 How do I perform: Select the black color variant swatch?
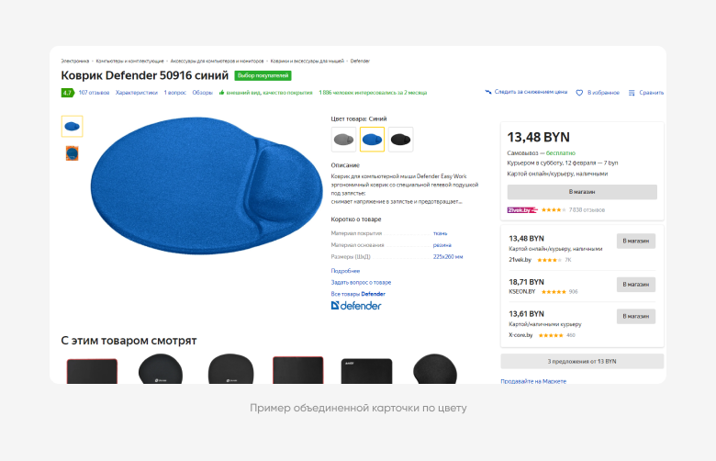coord(400,140)
